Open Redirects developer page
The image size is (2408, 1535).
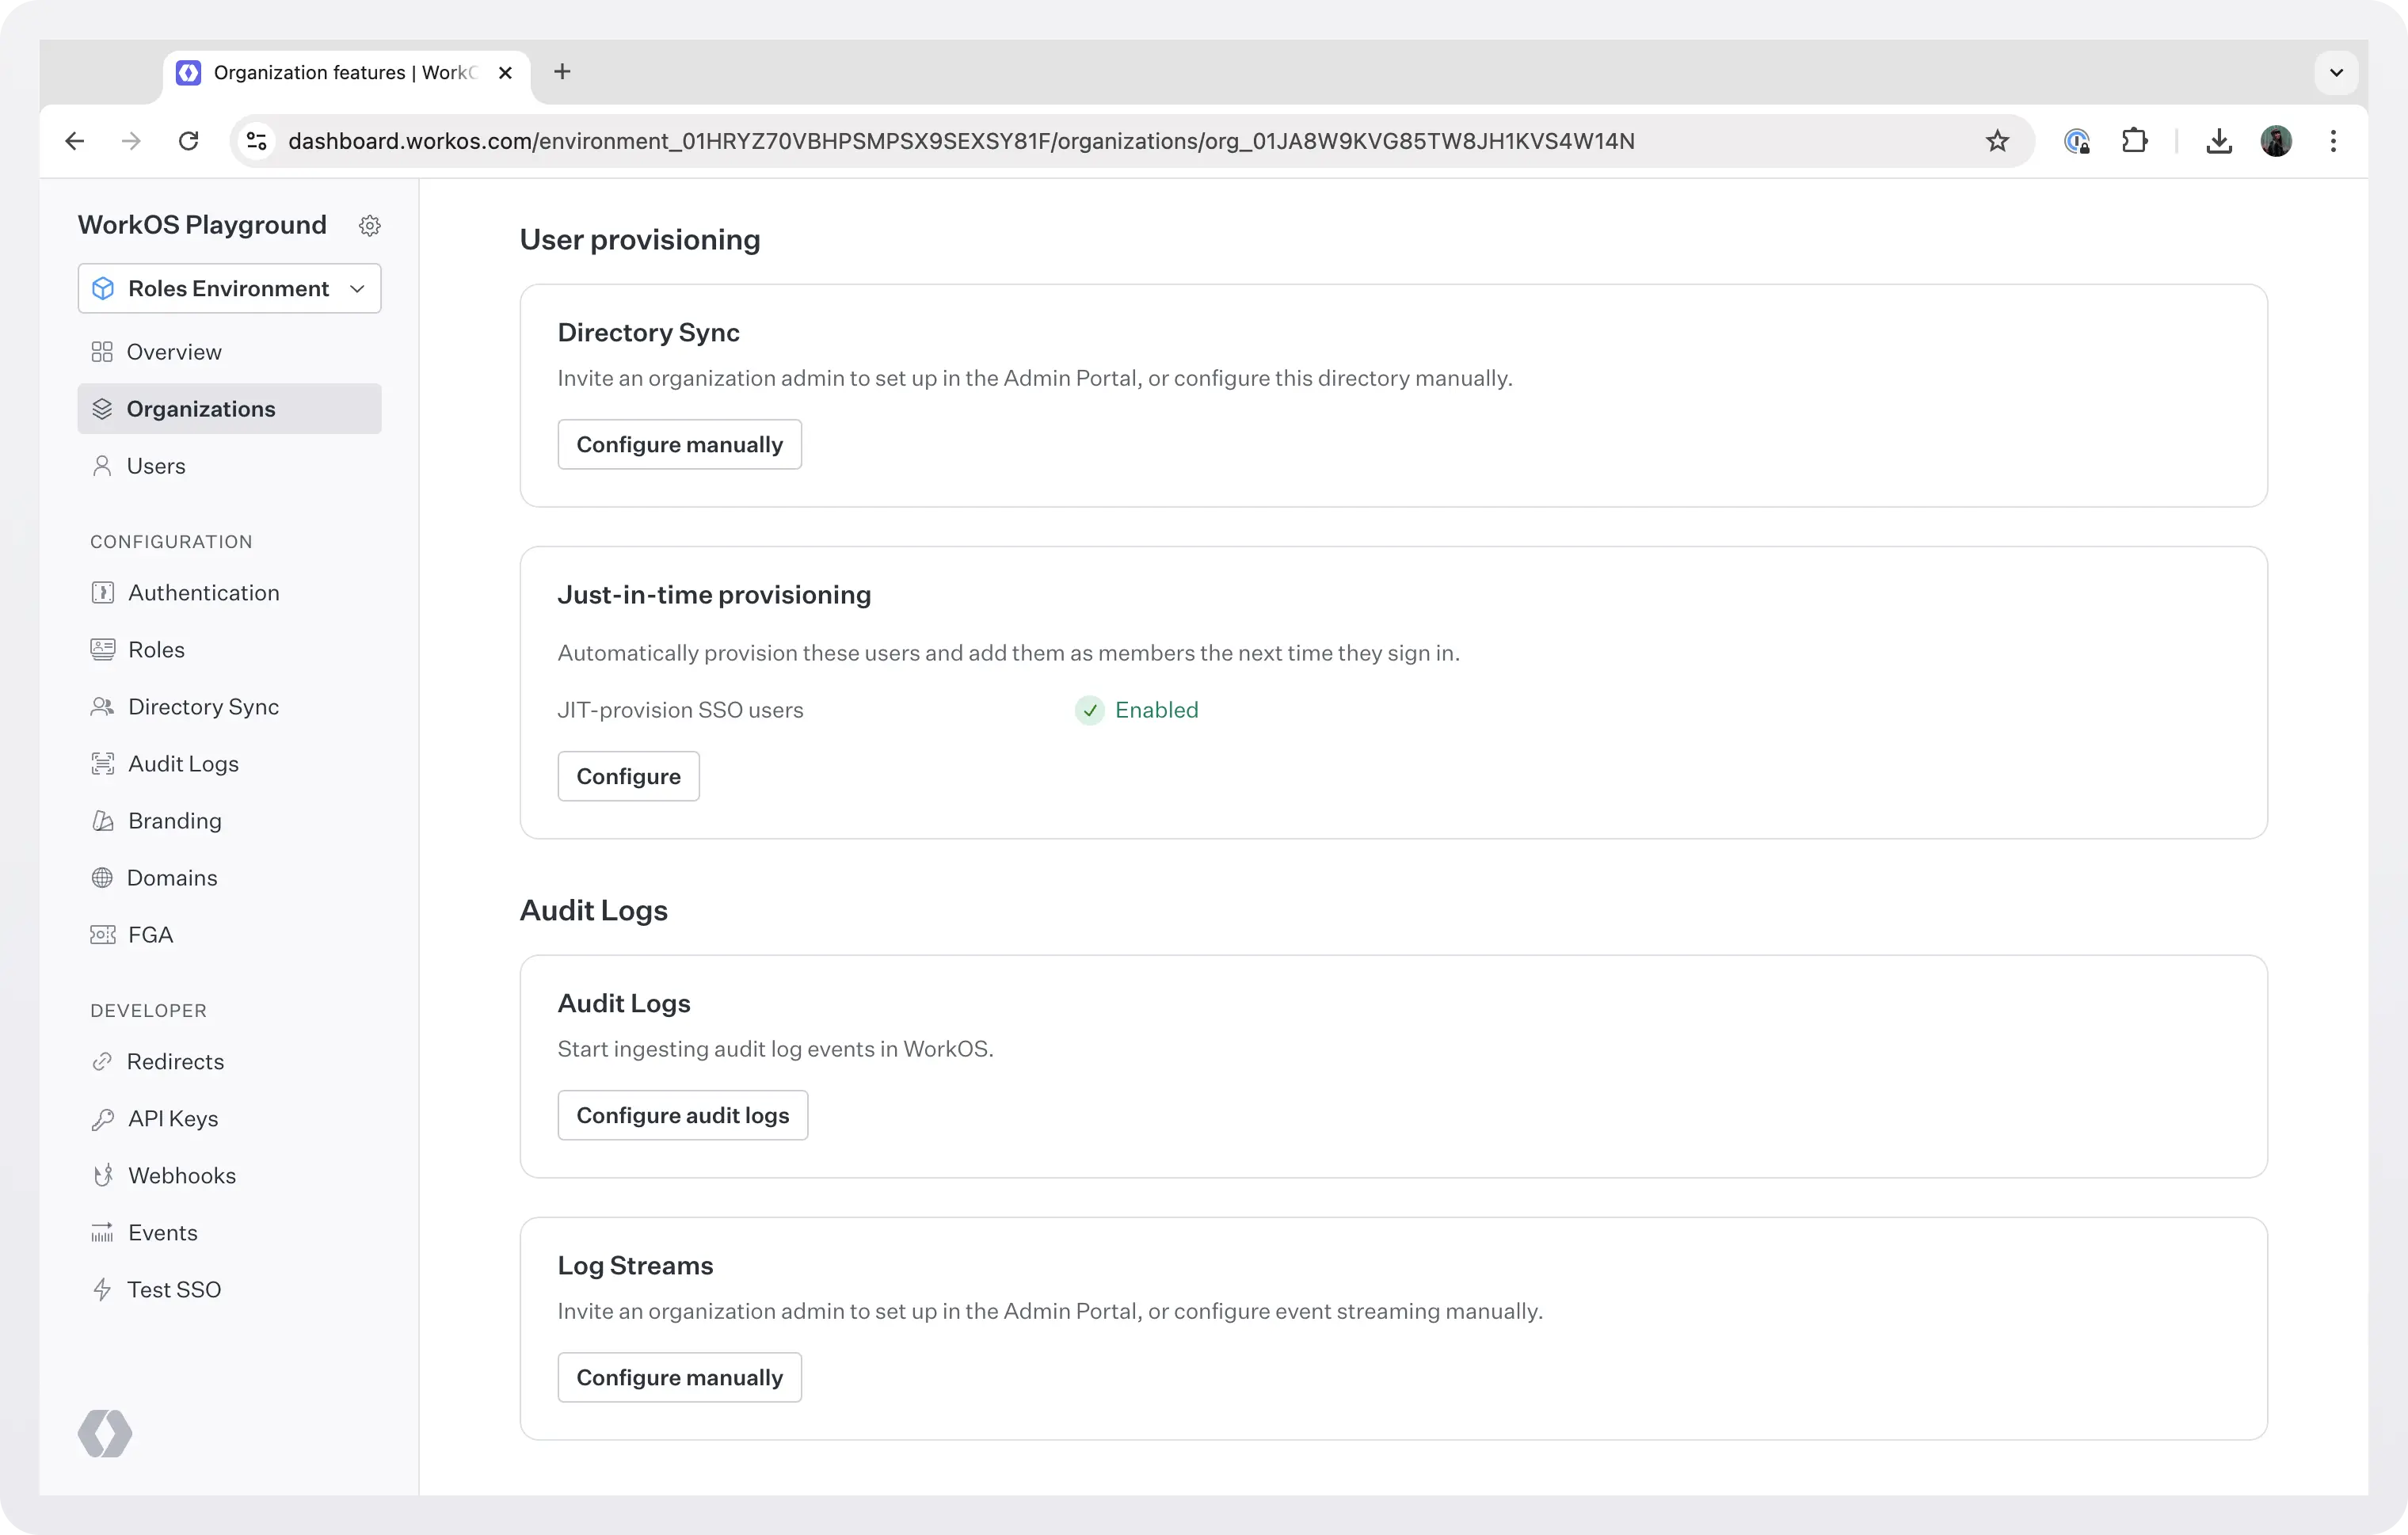point(229,1062)
